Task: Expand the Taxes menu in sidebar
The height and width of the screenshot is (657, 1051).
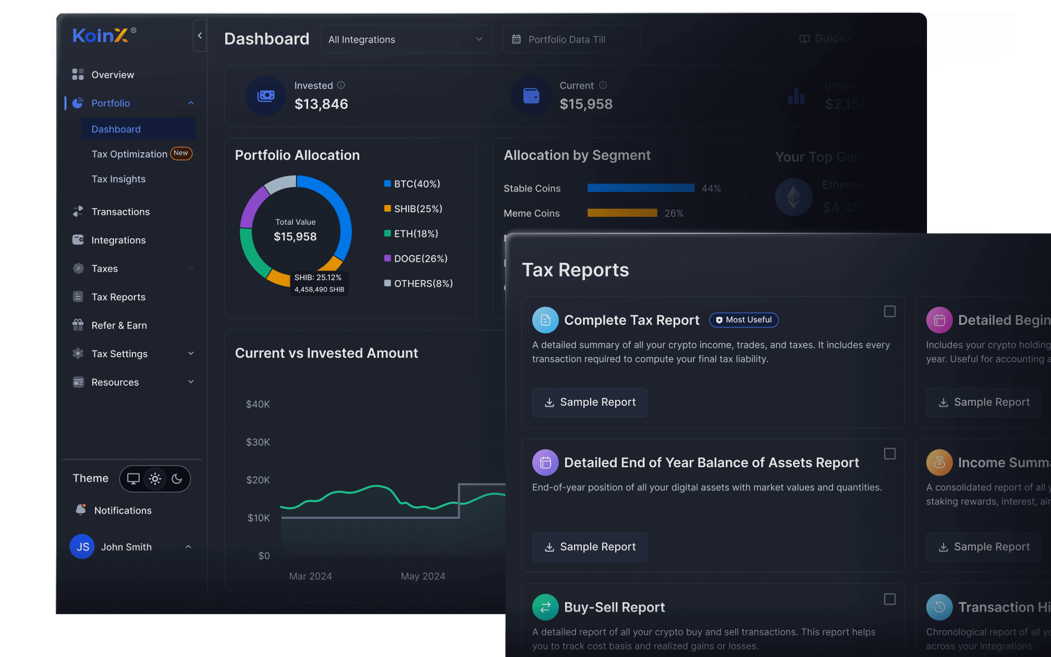Action: pos(190,268)
